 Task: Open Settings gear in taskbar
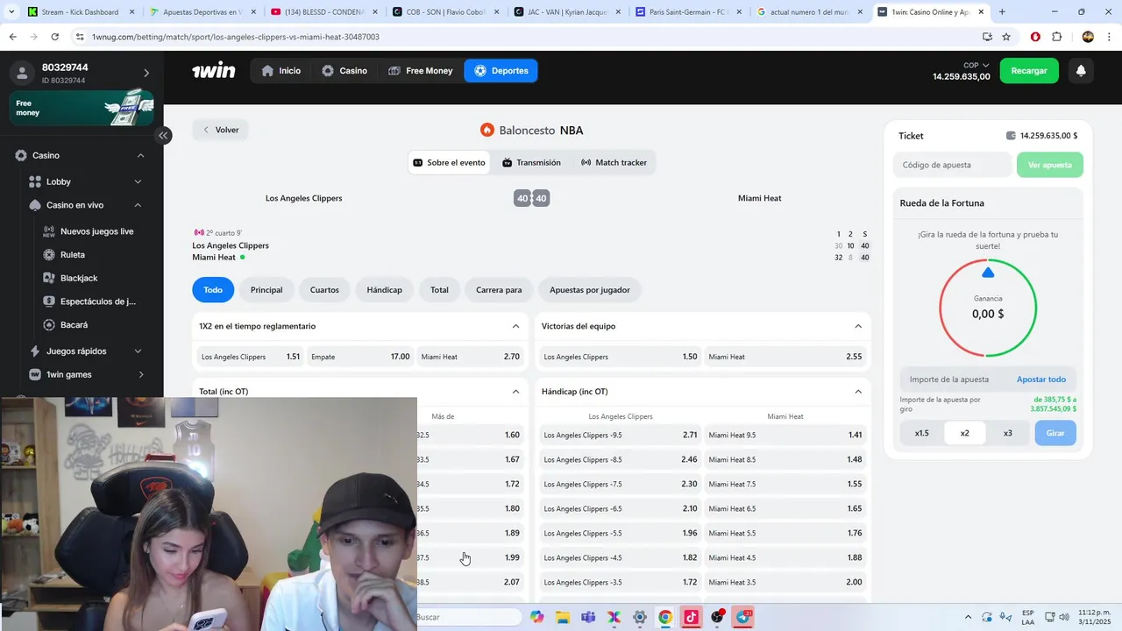coord(640,617)
